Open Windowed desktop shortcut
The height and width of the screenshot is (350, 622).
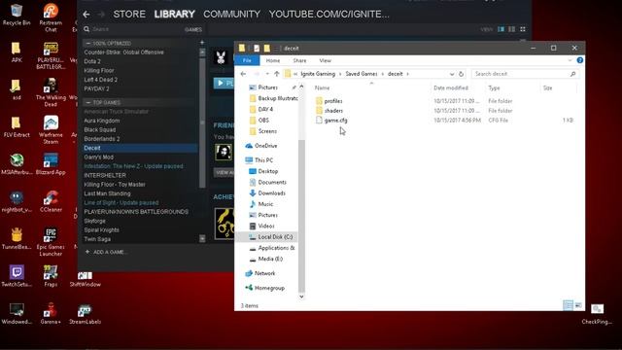coord(17,313)
